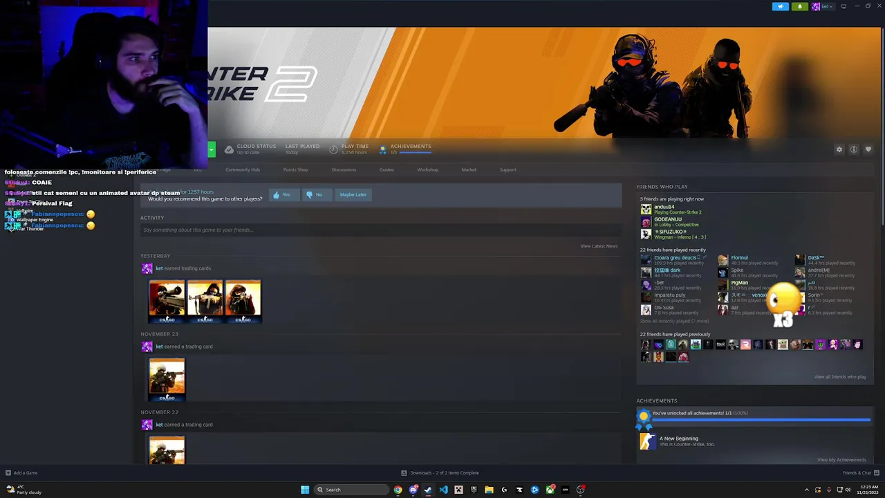
Task: Open the Windows Start menu
Action: tap(305, 490)
